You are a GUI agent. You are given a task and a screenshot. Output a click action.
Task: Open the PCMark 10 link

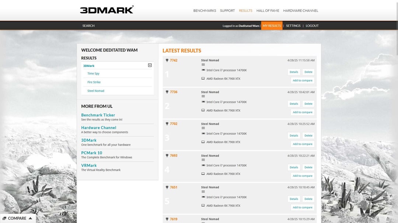(92, 153)
